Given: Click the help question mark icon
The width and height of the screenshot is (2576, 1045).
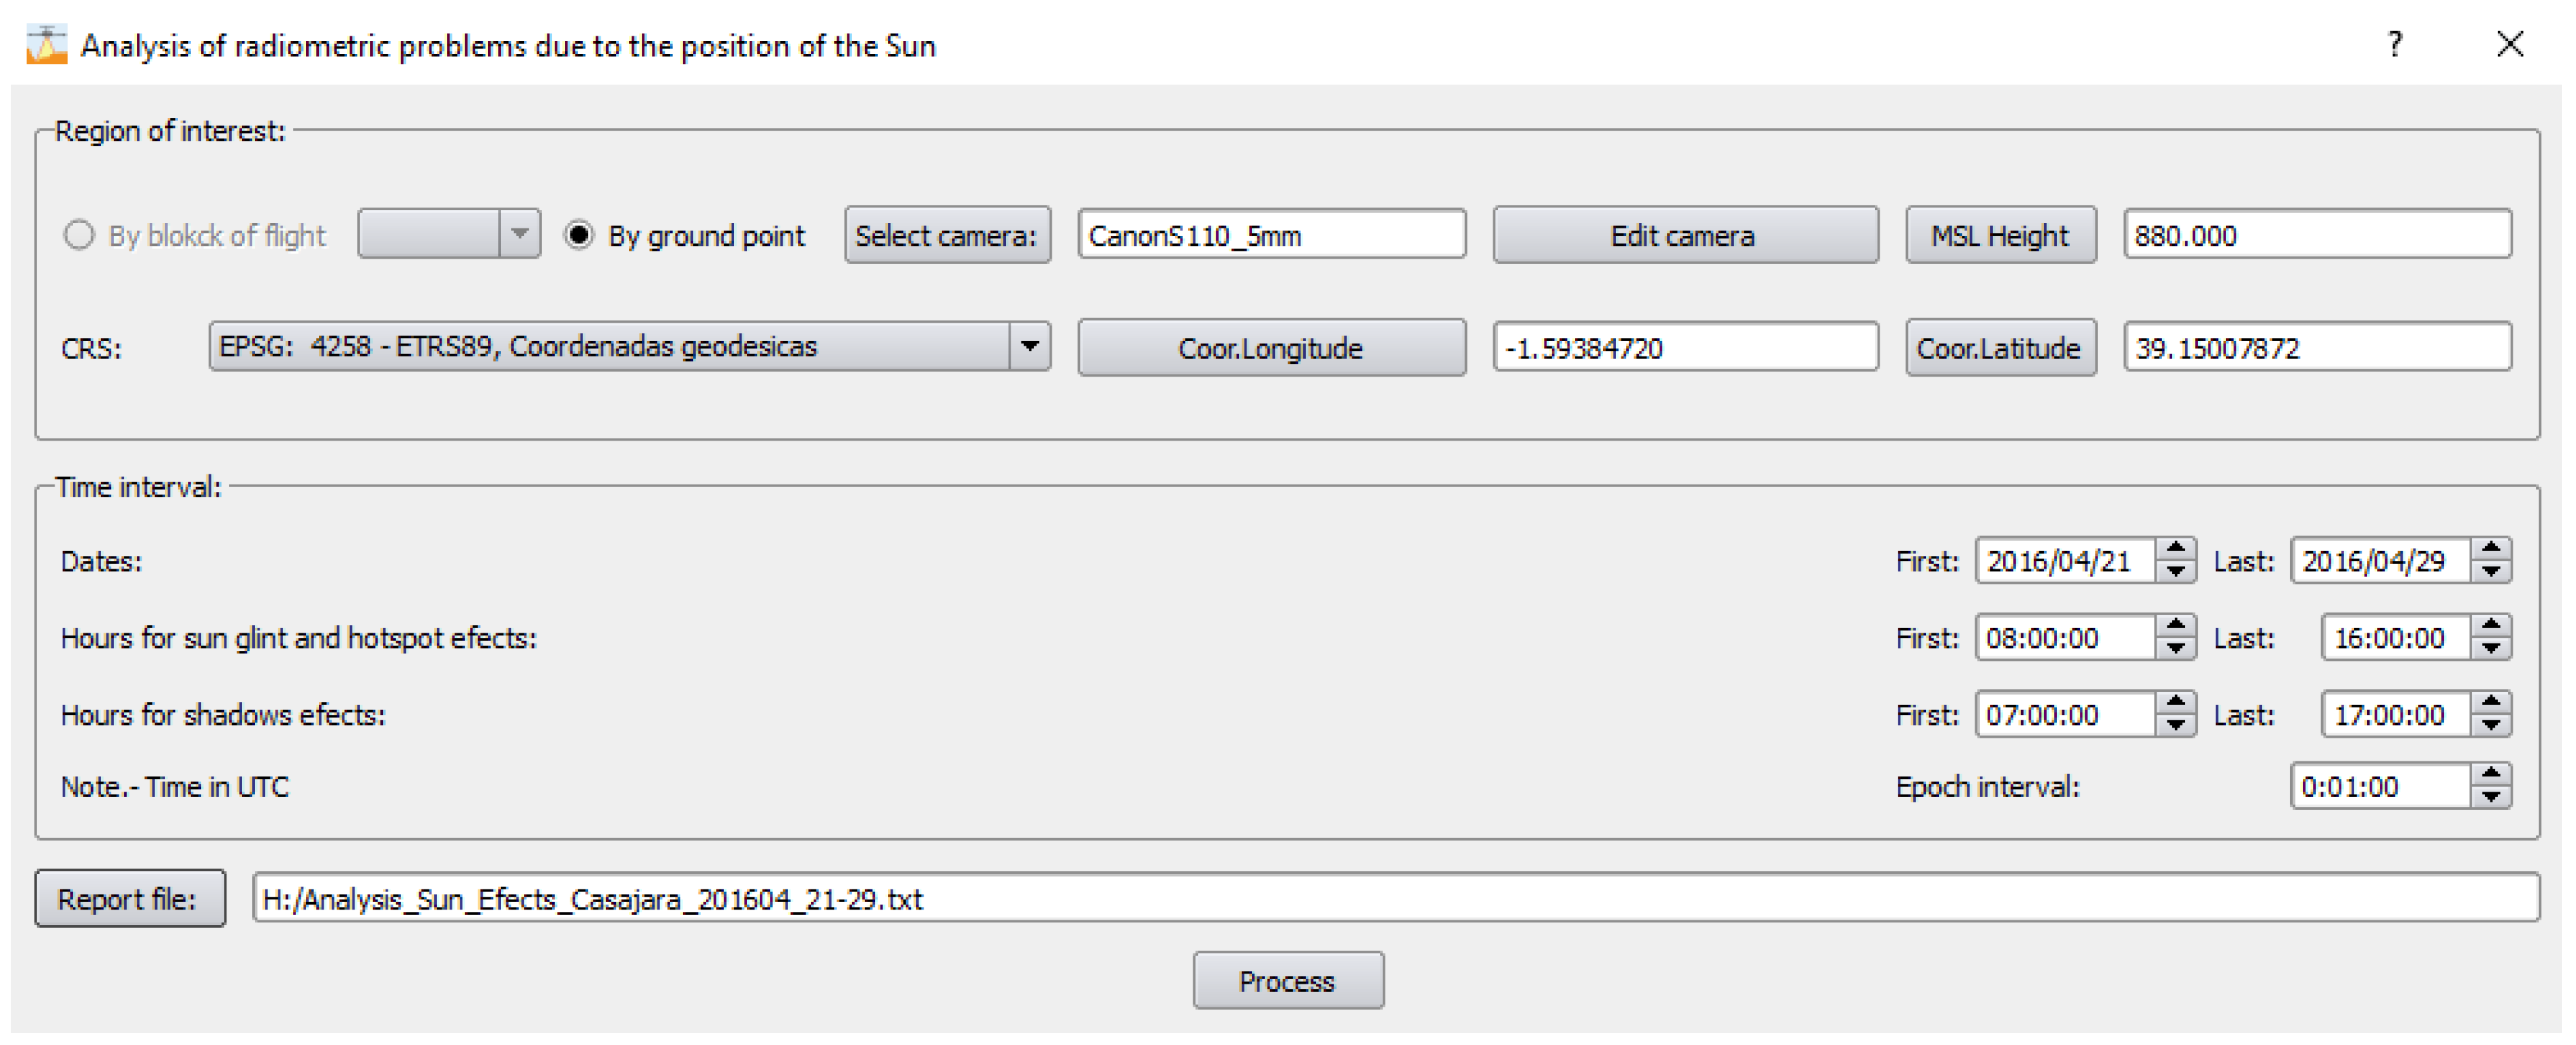Looking at the screenshot, I should [2394, 44].
